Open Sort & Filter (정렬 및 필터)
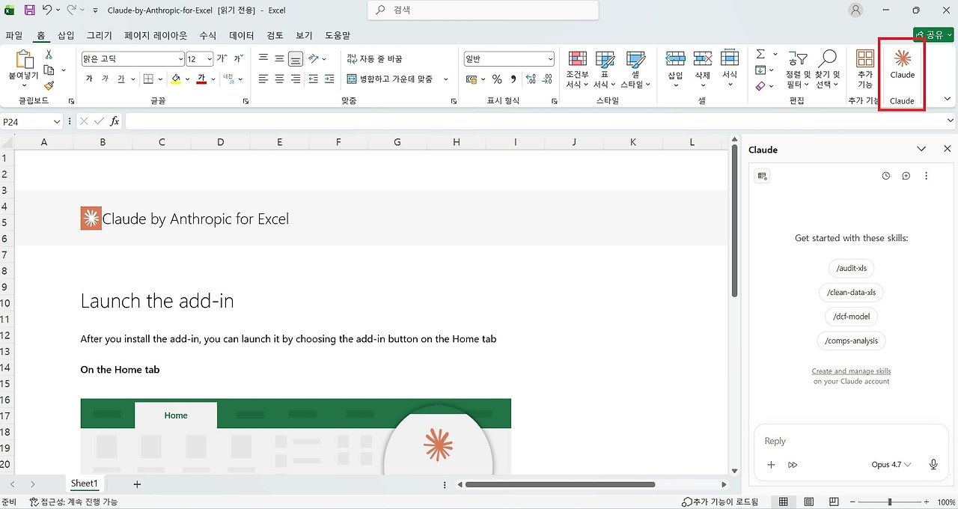 click(x=798, y=67)
